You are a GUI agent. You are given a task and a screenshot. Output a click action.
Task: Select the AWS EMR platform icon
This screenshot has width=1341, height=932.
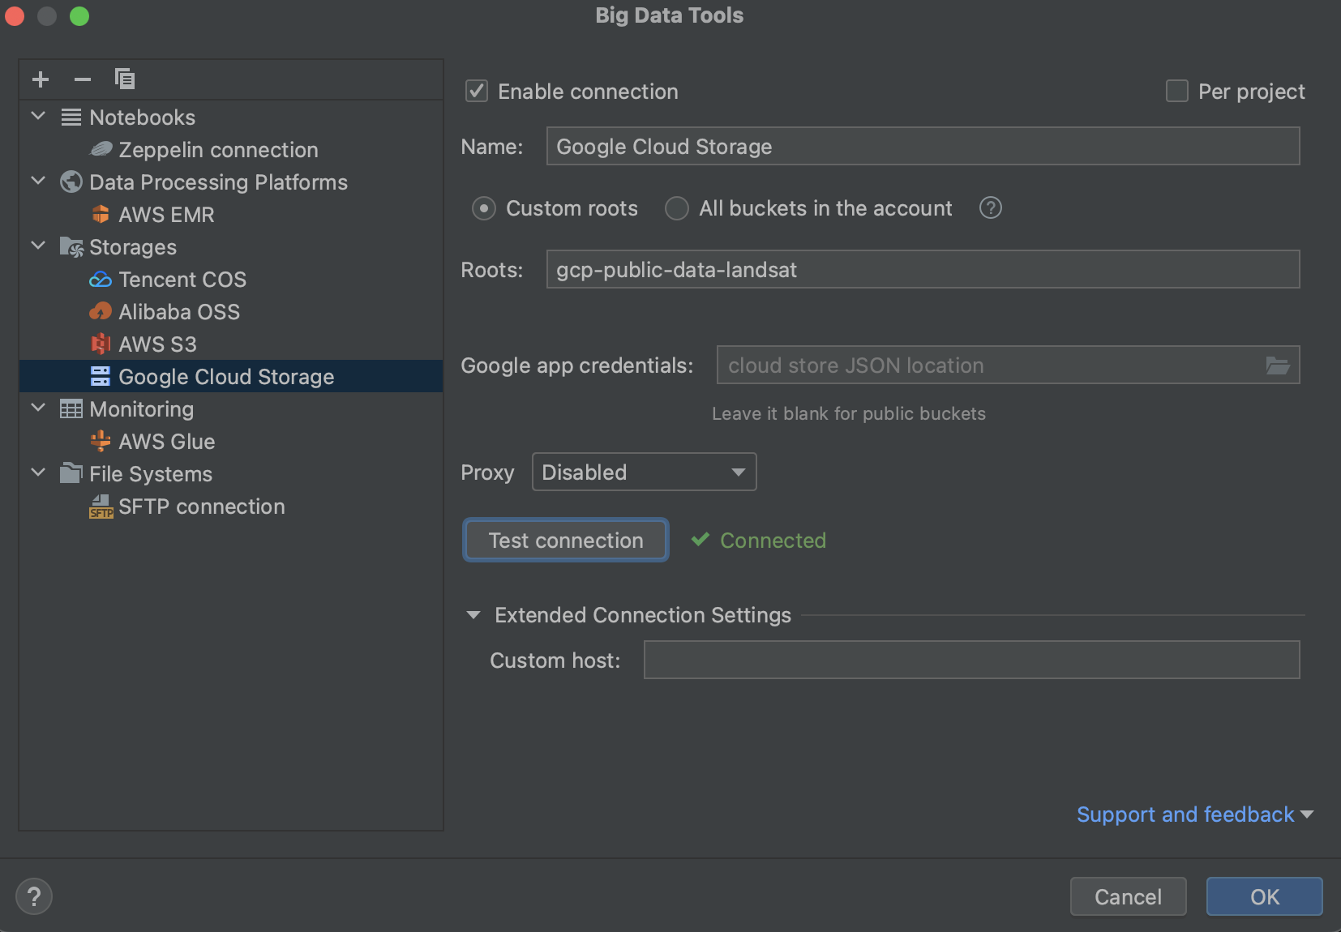point(101,214)
